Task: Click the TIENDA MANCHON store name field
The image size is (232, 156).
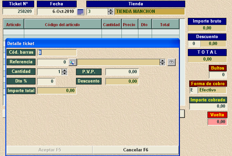Action: (150, 12)
